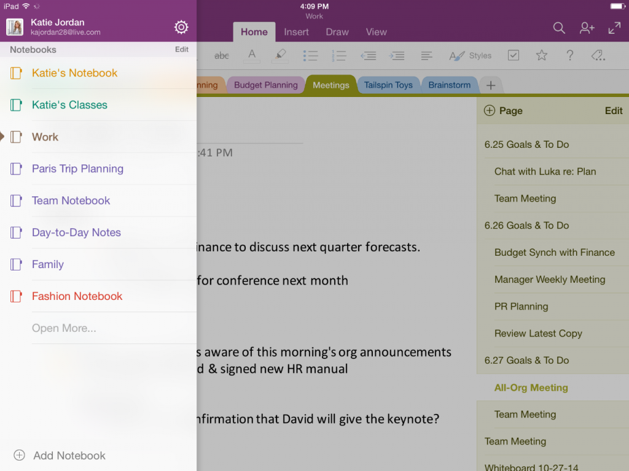Enable the bulleted list formatting
This screenshot has width=629, height=471.
point(311,55)
